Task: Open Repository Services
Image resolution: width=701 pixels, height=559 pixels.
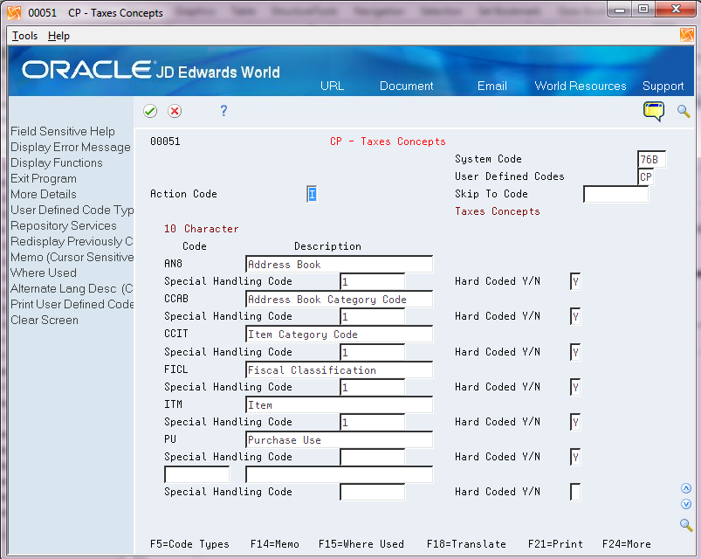Action: coord(64,225)
